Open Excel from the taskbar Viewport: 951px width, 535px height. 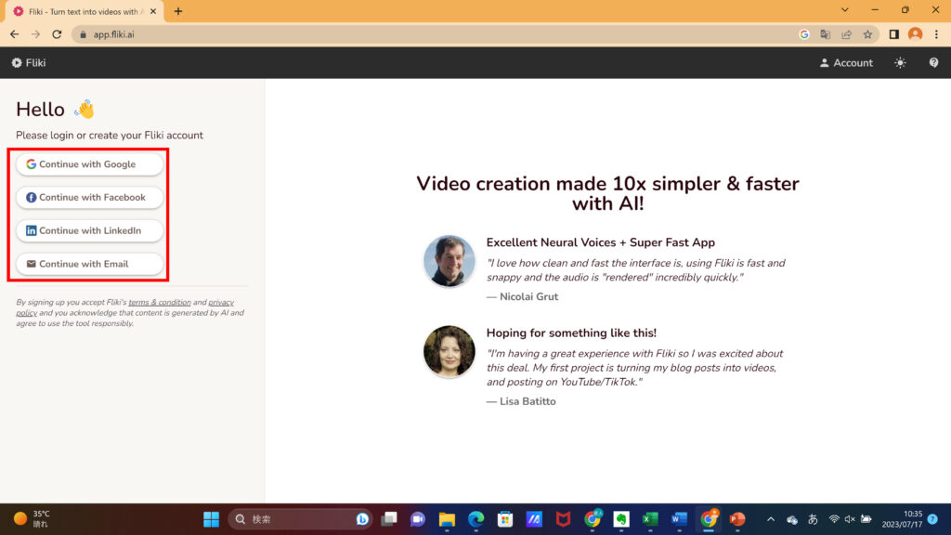650,519
